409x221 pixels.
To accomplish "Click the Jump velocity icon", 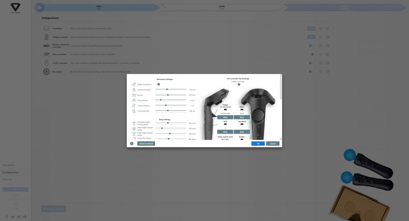I will [x=134, y=100].
